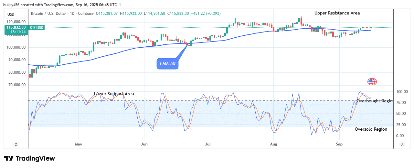This screenshot has width=414, height=168.
Task: Select the Upper Resistance Area annotation
Action: pyautogui.click(x=337, y=13)
